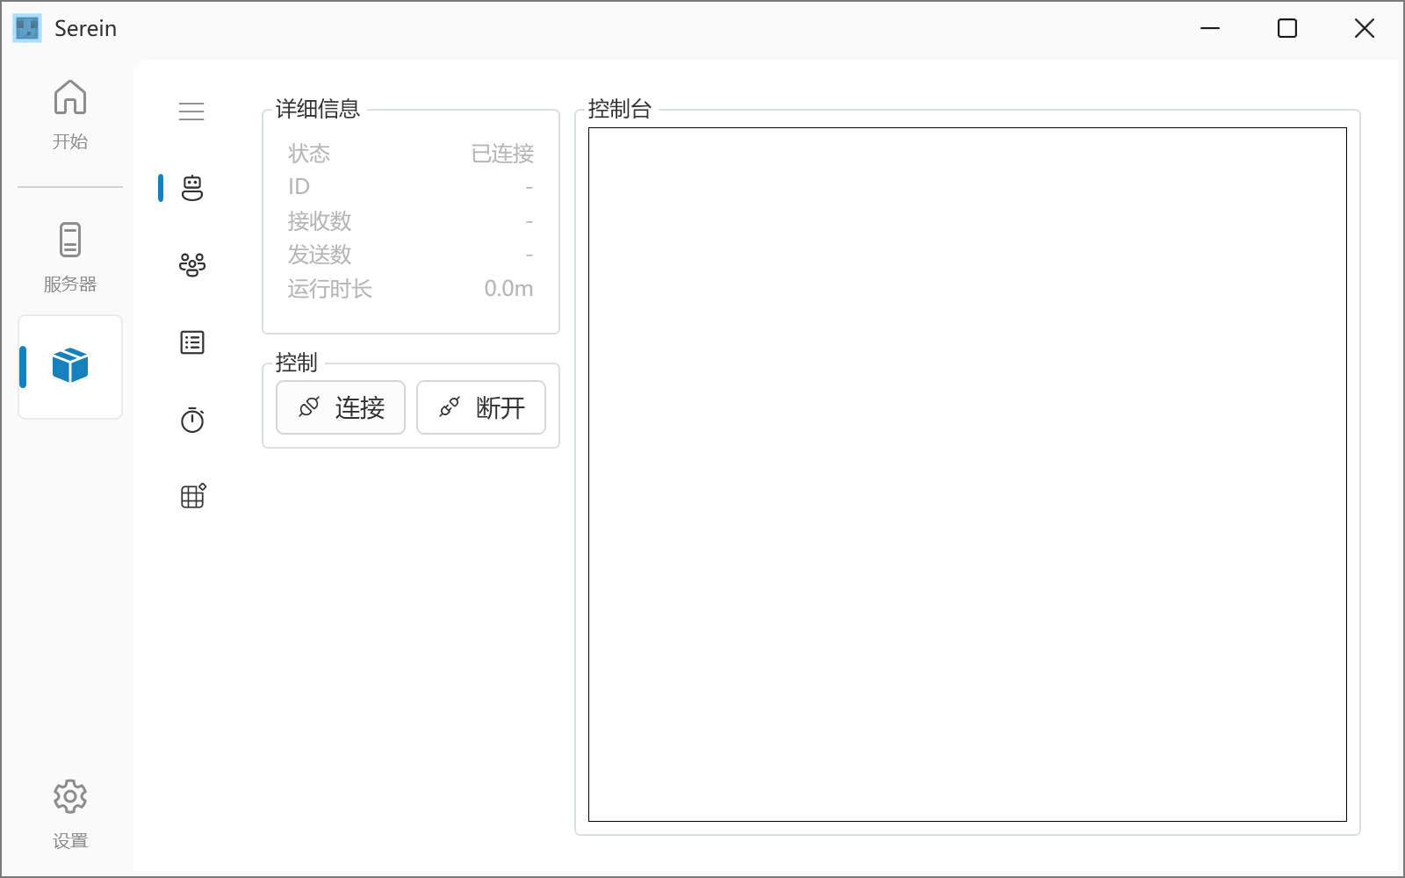
Task: Click the Serein app icon in title bar
Action: [27, 28]
